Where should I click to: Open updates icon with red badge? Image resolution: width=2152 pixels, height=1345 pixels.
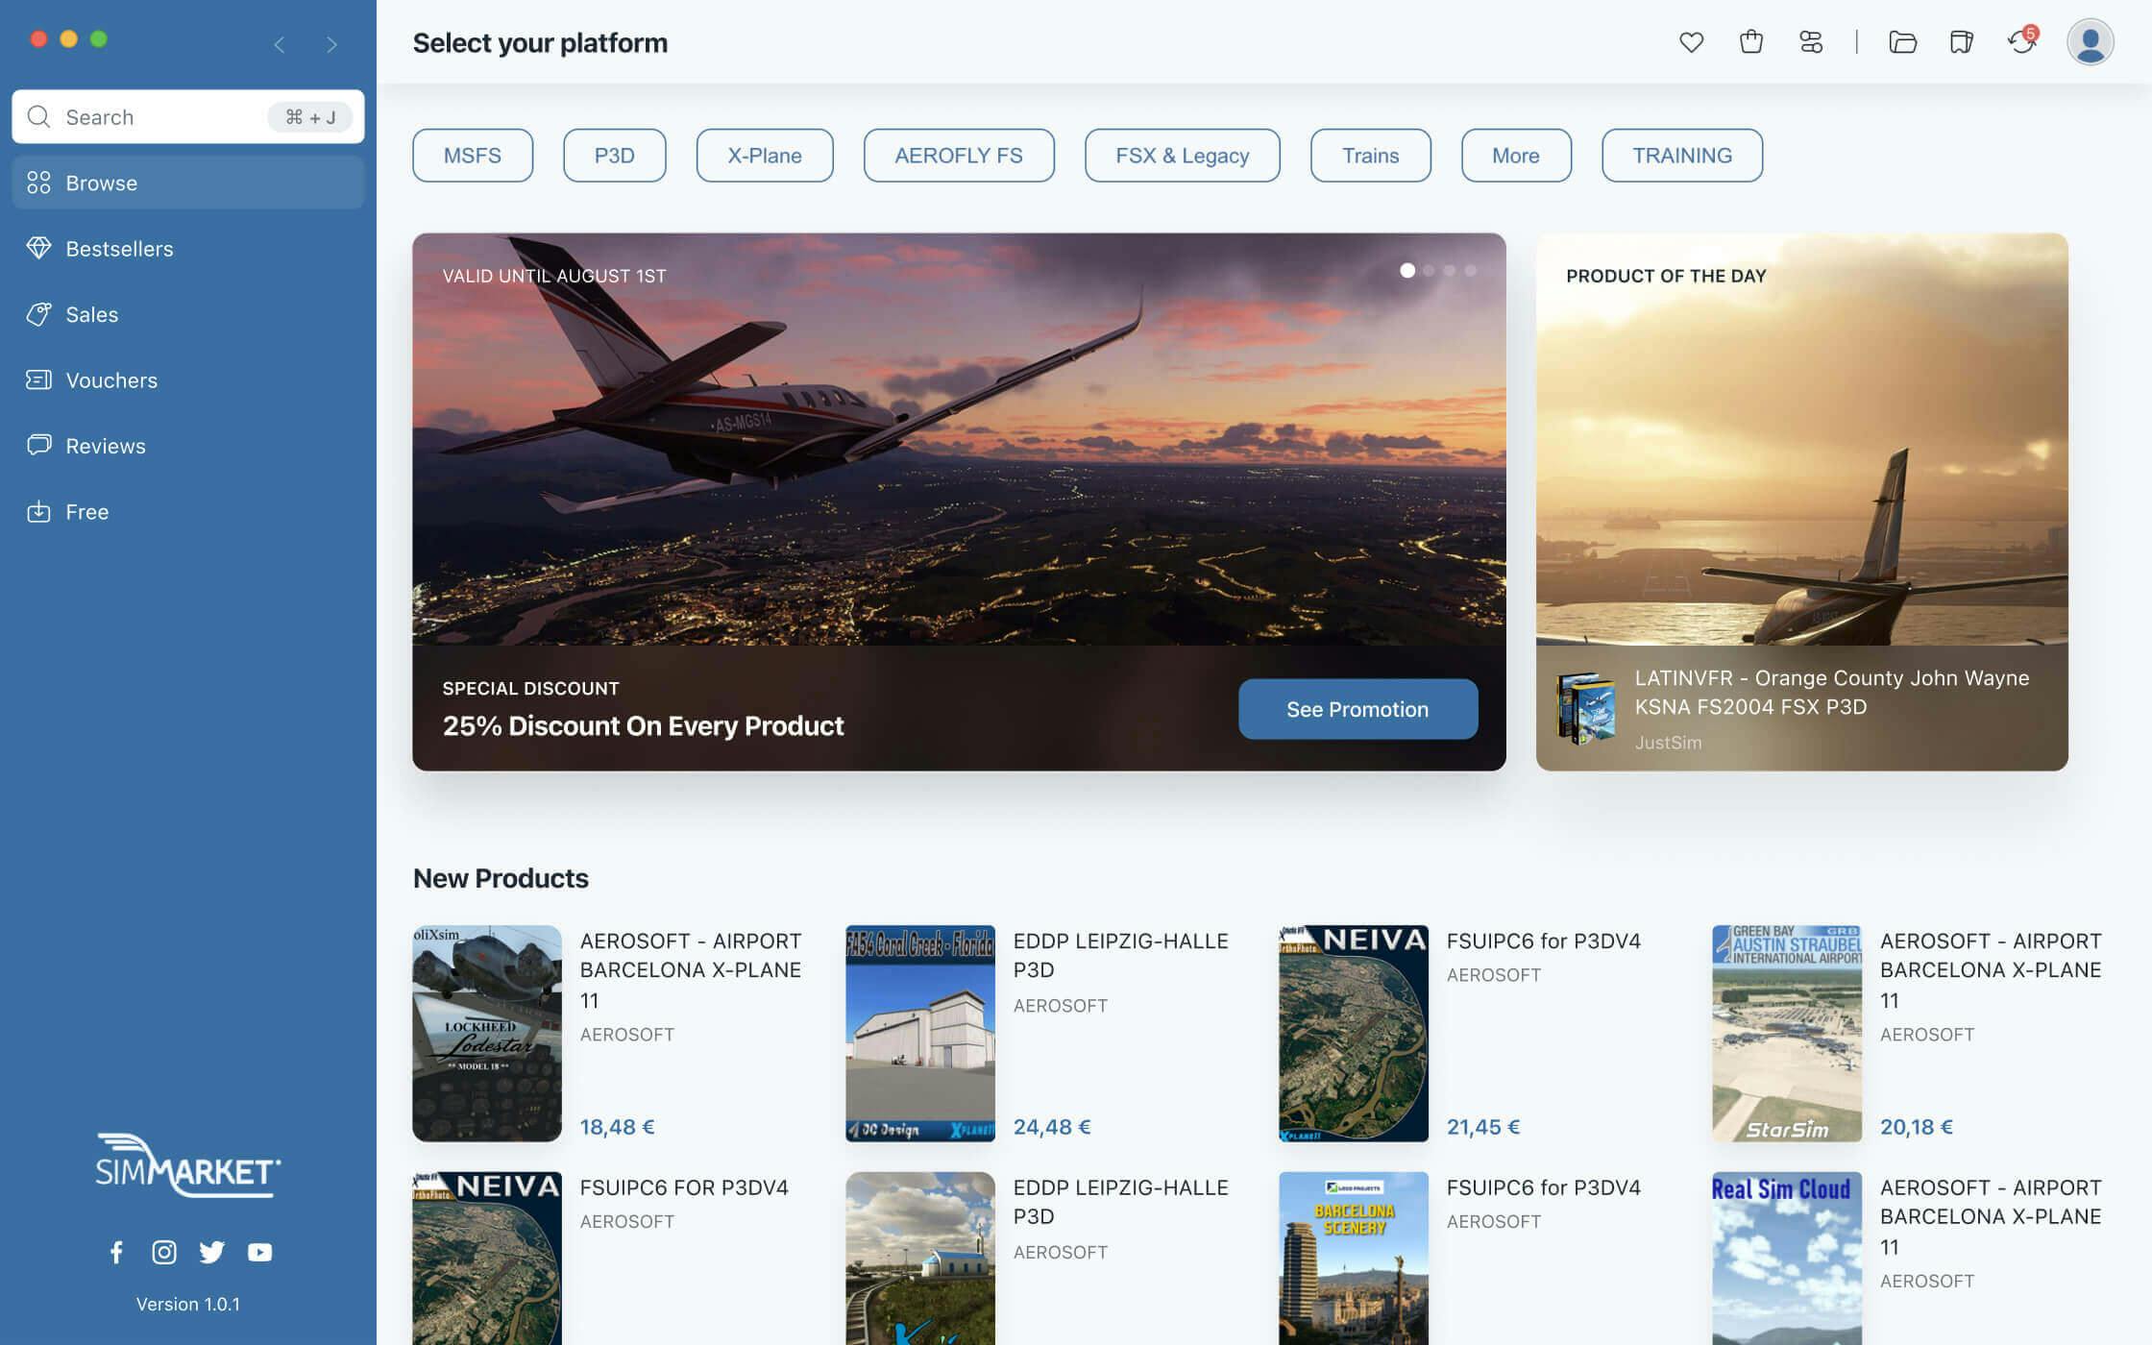(x=2021, y=41)
